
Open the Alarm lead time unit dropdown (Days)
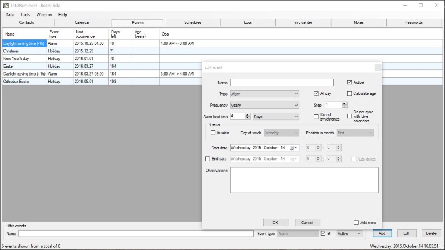point(276,117)
